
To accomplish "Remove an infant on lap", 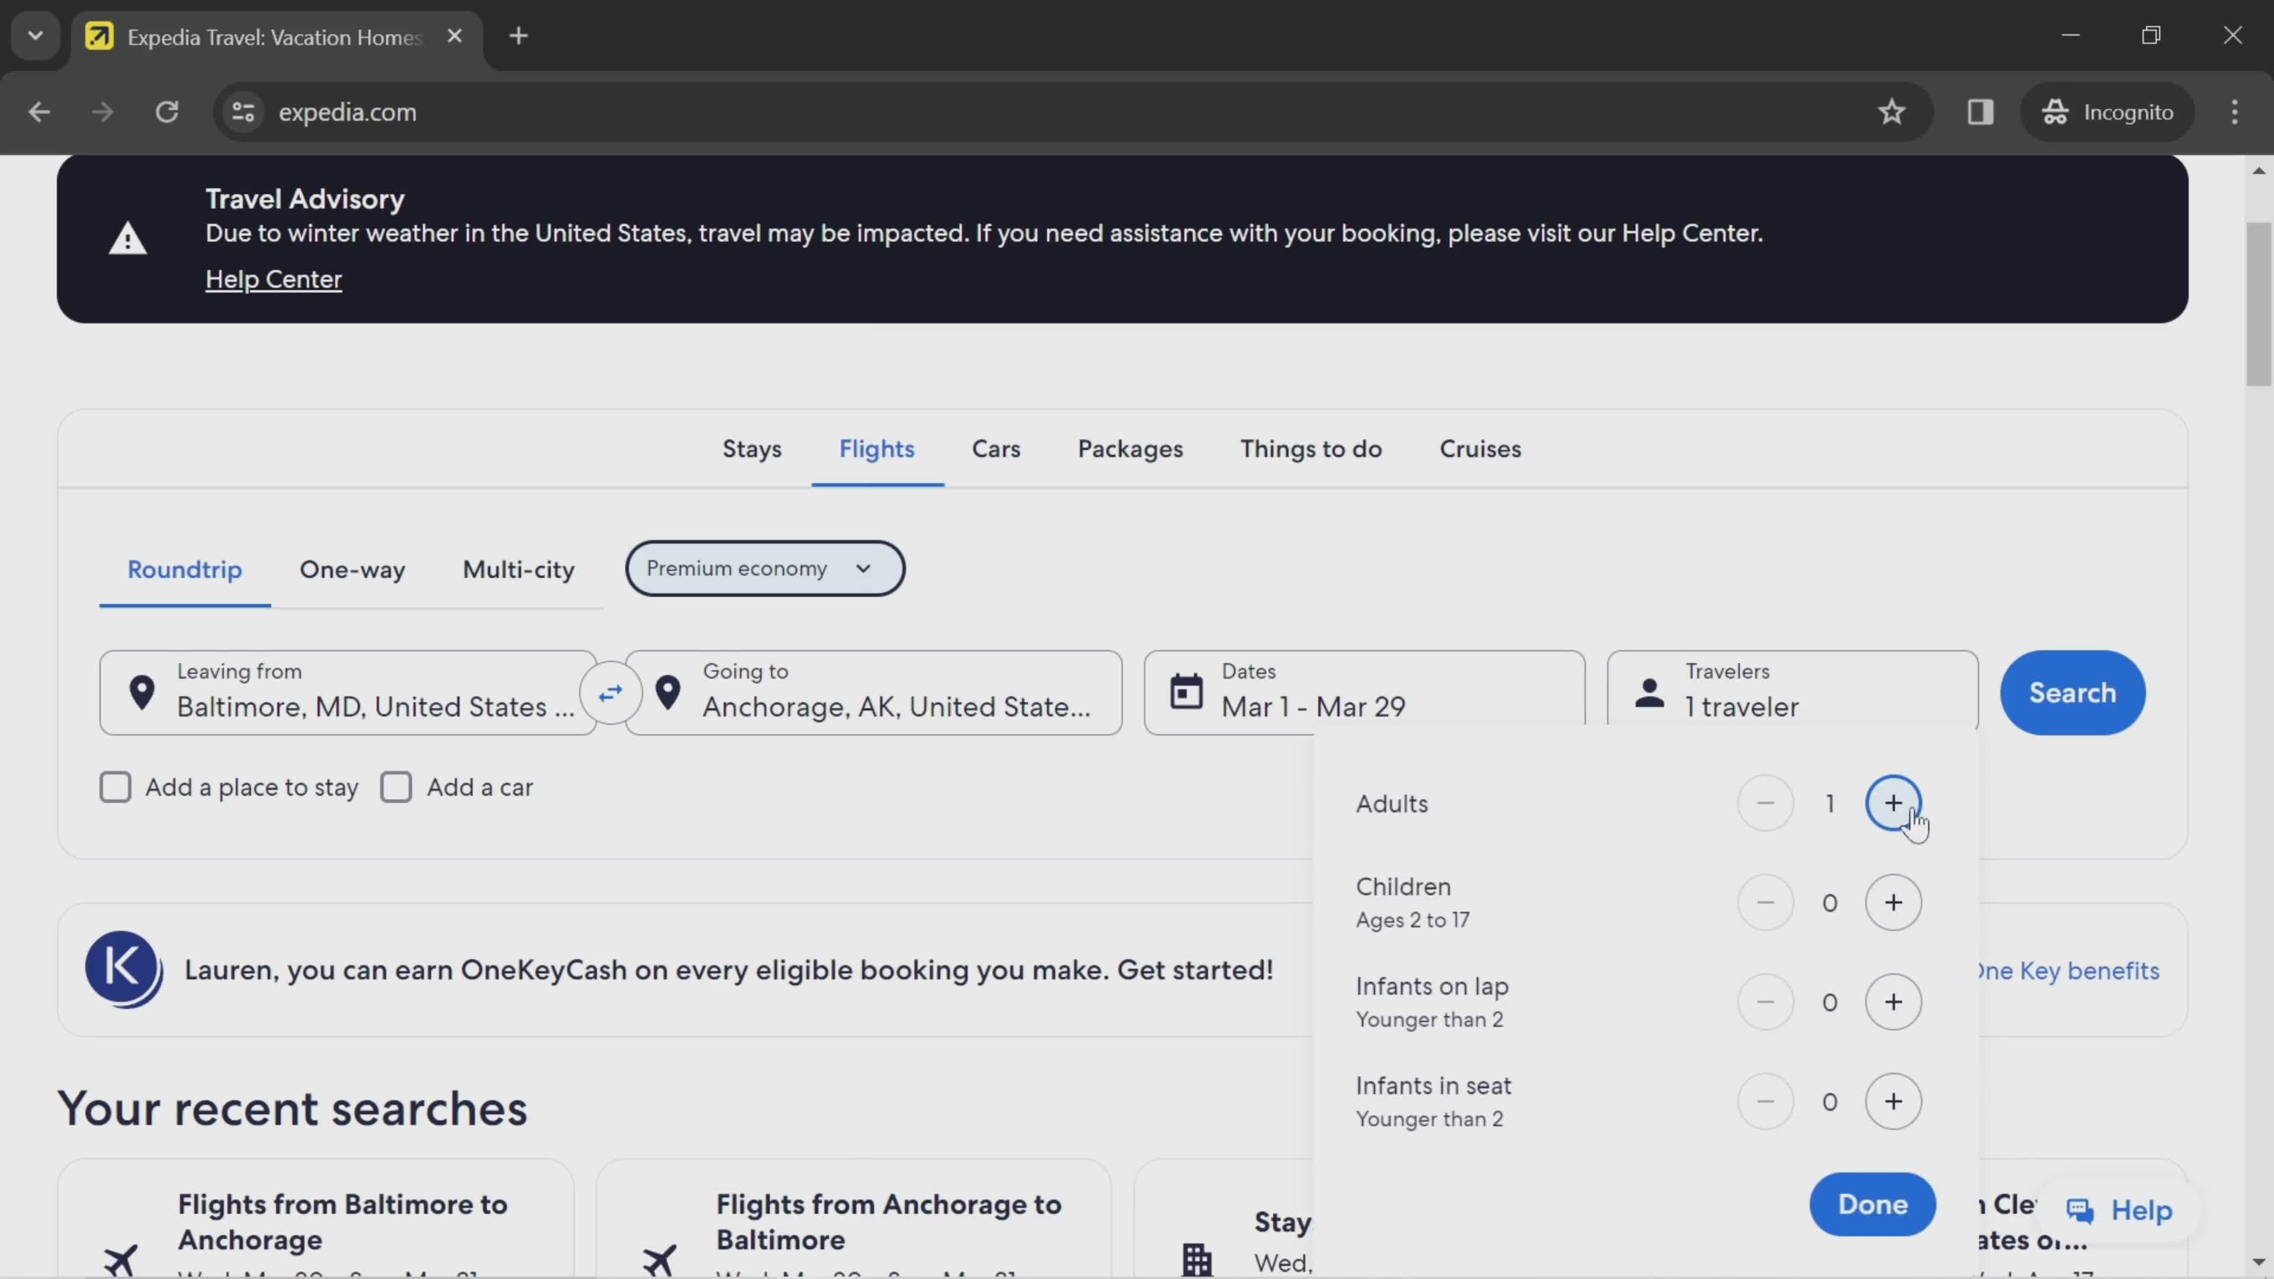I will (1765, 1002).
